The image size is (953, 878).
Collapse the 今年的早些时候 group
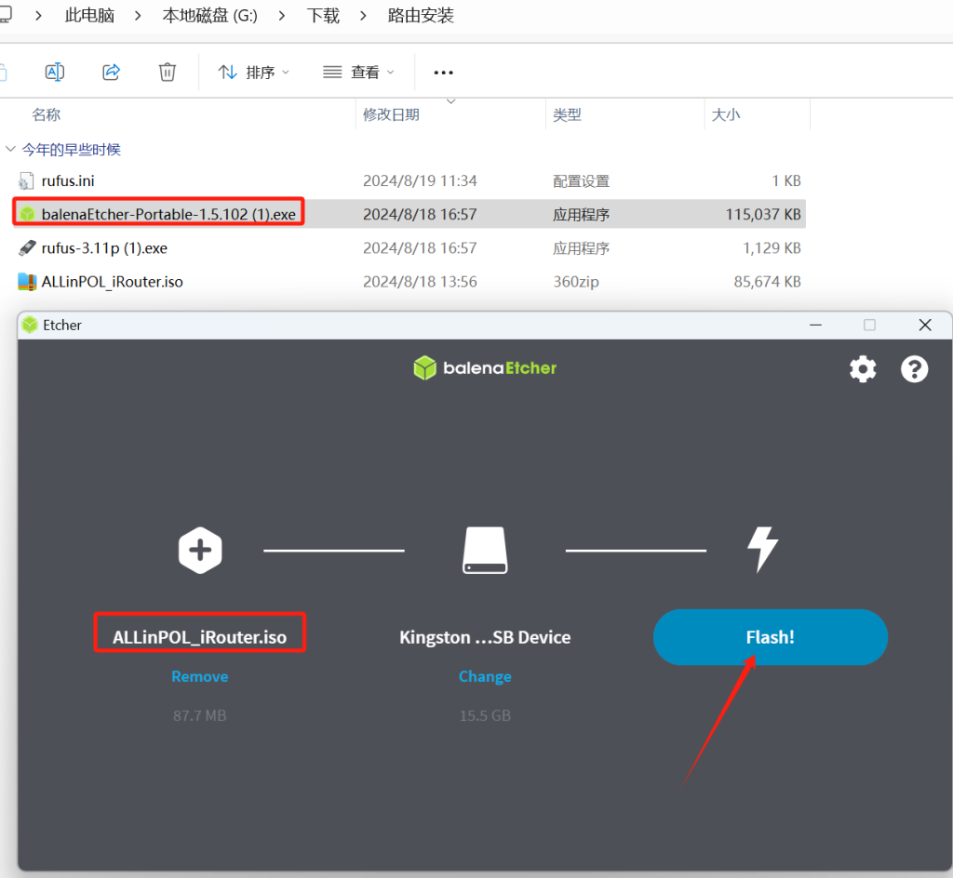(x=9, y=149)
